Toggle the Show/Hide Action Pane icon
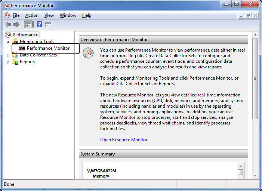 coord(48,25)
